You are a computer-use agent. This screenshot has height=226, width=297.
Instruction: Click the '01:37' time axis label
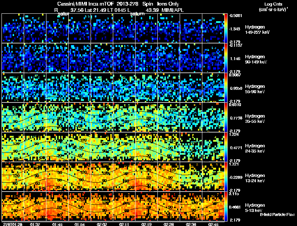(35, 224)
